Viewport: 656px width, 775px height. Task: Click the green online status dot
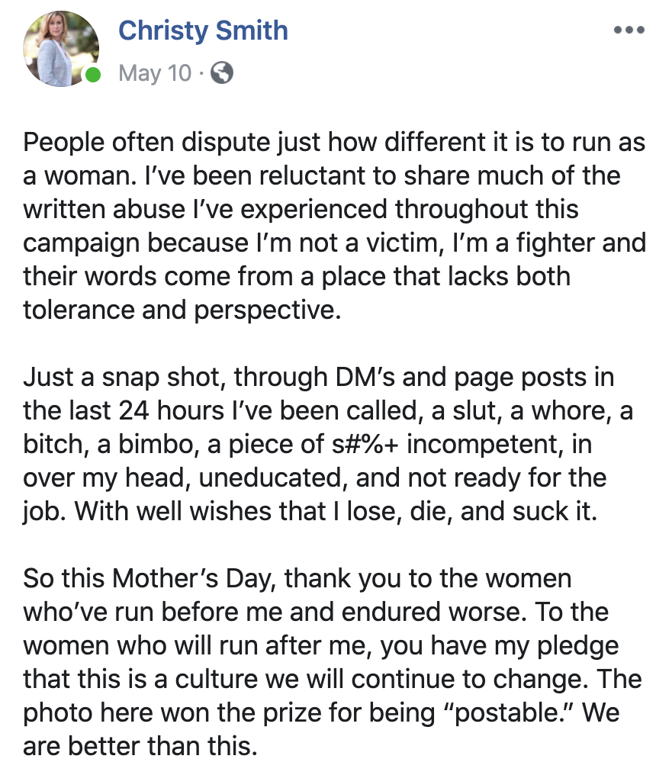[92, 75]
